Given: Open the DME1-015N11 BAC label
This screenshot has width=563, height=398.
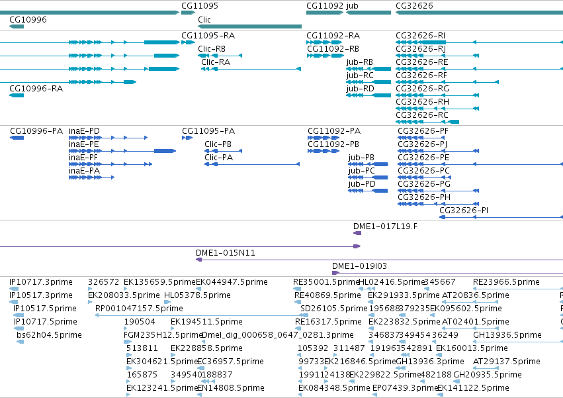Looking at the screenshot, I should click(x=226, y=253).
